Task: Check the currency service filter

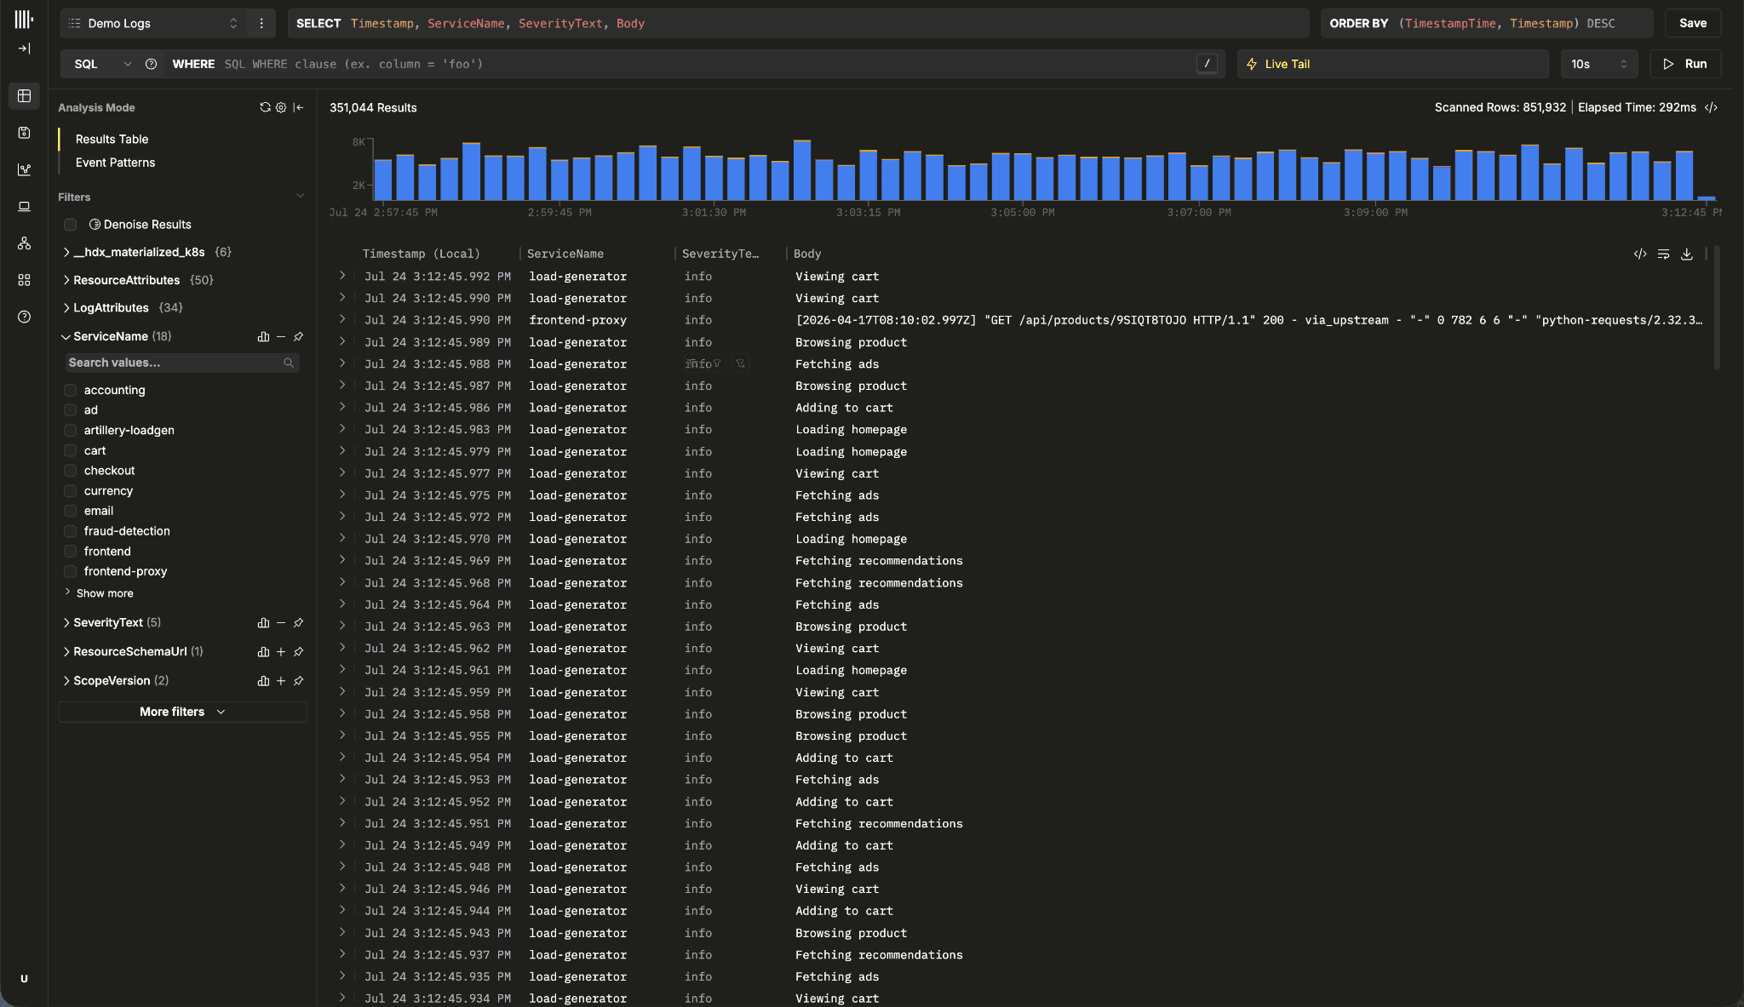Action: (71, 491)
